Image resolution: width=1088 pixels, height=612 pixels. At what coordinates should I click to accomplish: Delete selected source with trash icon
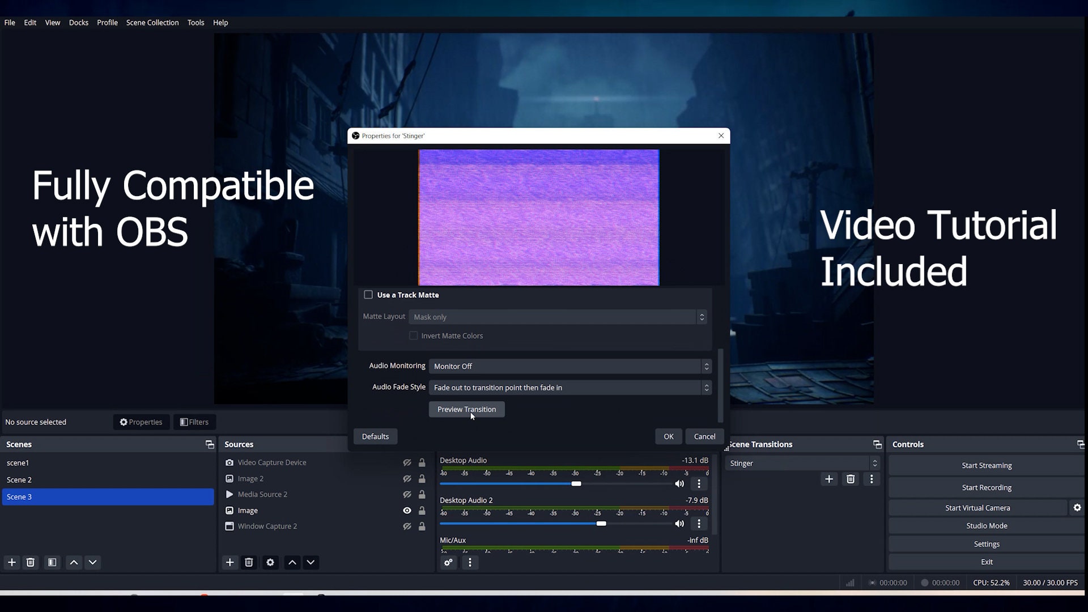pyautogui.click(x=249, y=562)
